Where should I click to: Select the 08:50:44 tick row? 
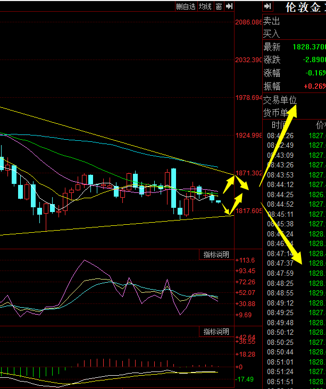[294, 352]
